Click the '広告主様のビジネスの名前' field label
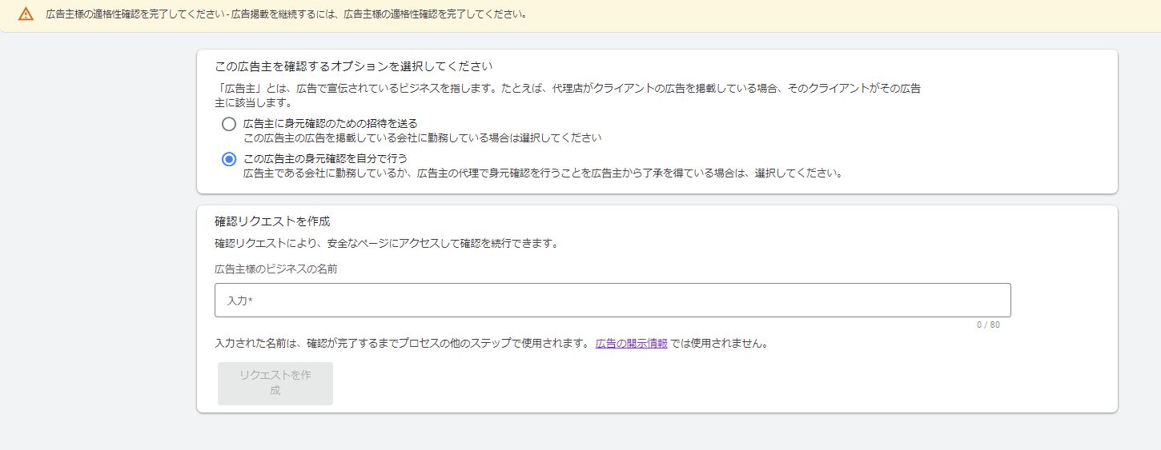 pyautogui.click(x=275, y=269)
